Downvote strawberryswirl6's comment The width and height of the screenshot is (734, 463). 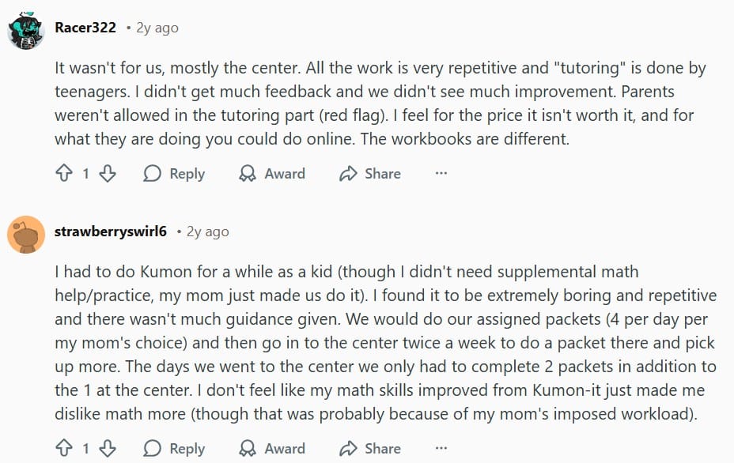pyautogui.click(x=108, y=449)
